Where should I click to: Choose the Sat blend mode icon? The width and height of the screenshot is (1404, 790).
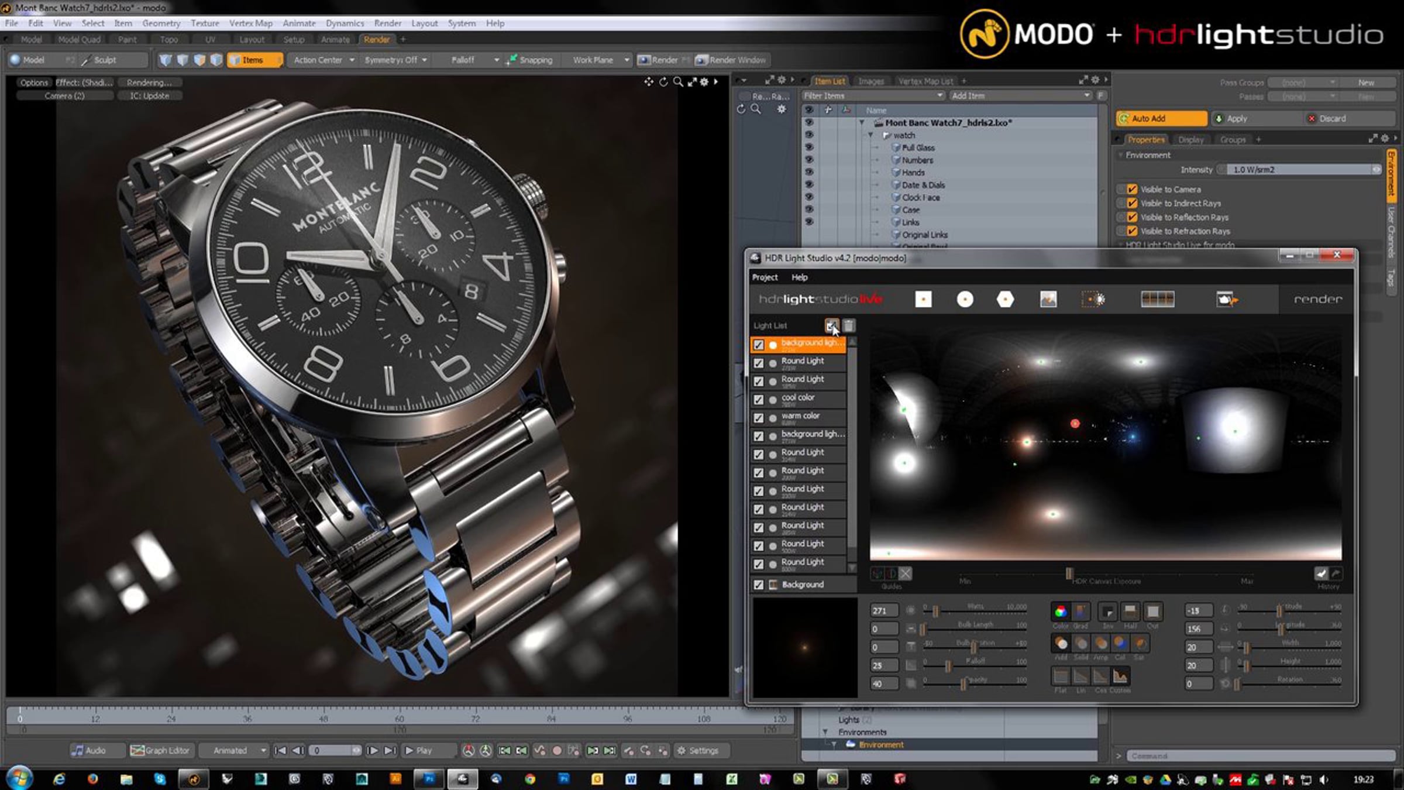[x=1140, y=644]
